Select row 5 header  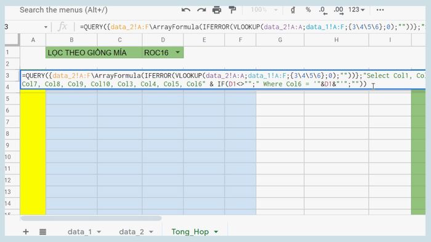coord(12,99)
